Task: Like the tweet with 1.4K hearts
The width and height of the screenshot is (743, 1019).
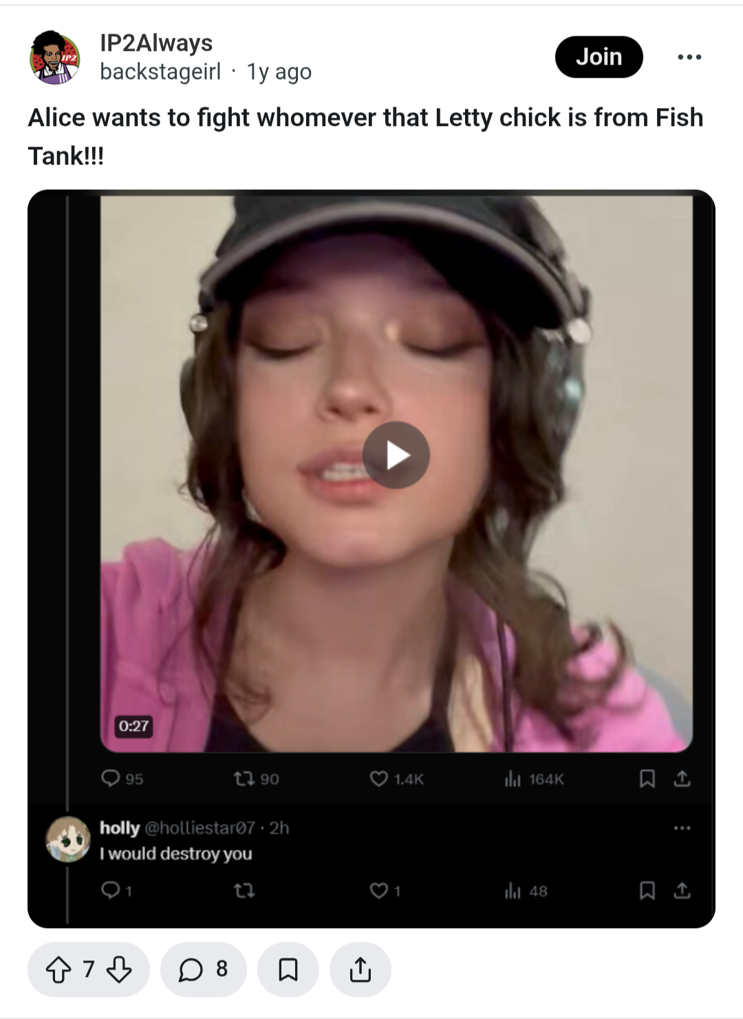Action: coord(378,778)
